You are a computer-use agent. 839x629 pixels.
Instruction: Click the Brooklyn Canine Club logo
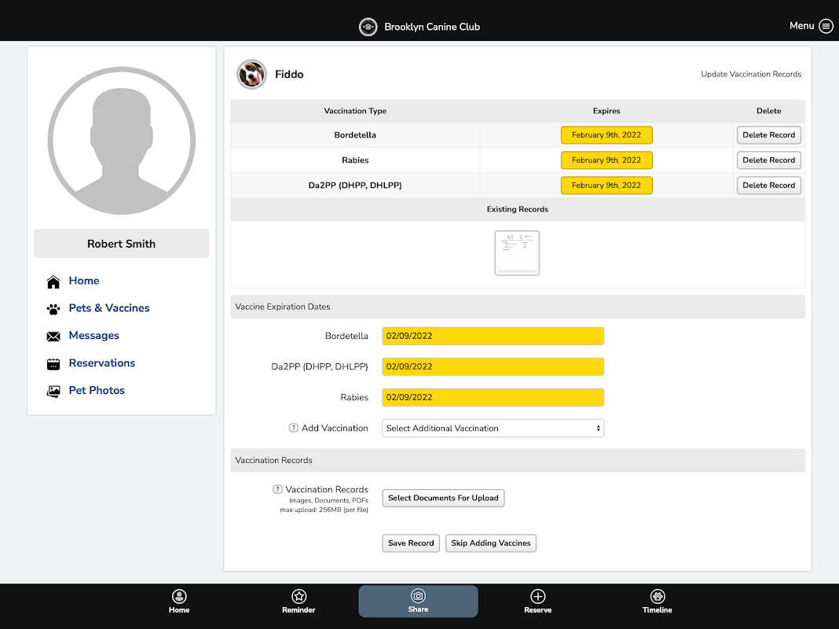point(368,27)
